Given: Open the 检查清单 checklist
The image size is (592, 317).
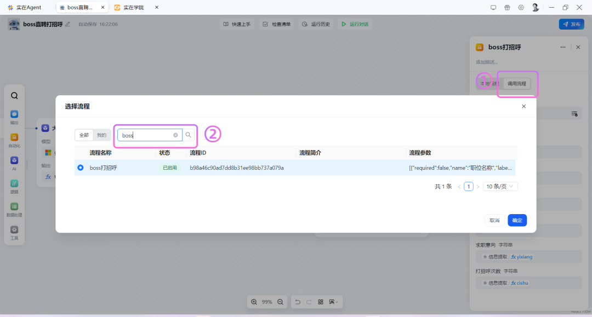Looking at the screenshot, I should point(277,24).
